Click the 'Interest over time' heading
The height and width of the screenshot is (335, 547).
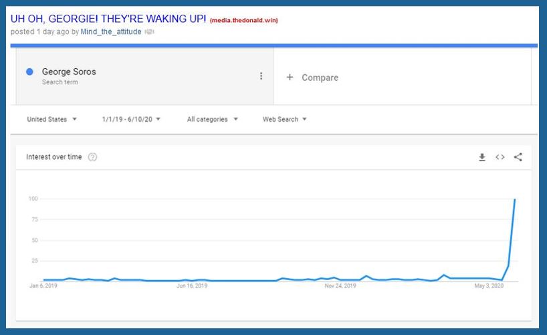tap(53, 157)
